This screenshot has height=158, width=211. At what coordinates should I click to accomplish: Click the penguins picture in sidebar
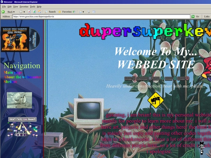pos(20,100)
